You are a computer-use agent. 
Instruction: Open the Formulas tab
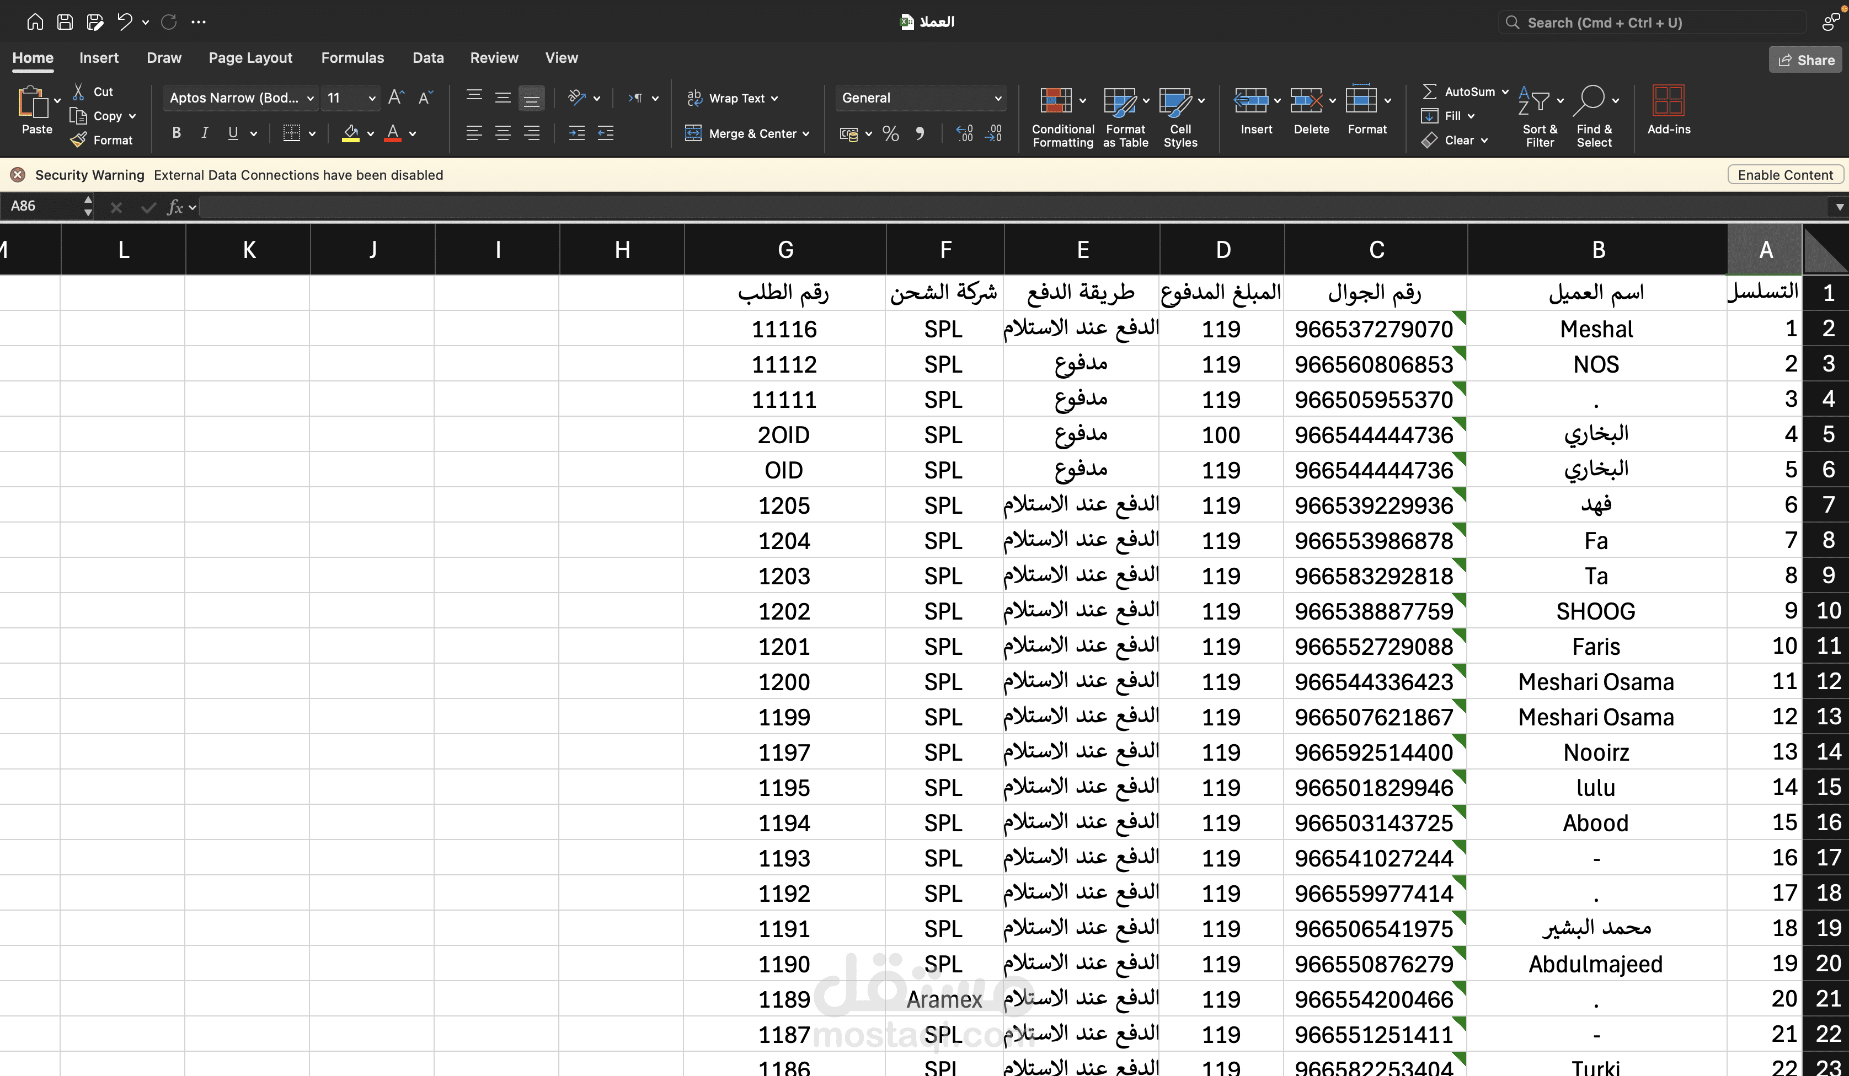point(352,58)
